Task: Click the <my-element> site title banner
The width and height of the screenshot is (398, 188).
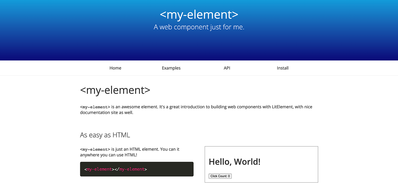Action: tap(199, 14)
